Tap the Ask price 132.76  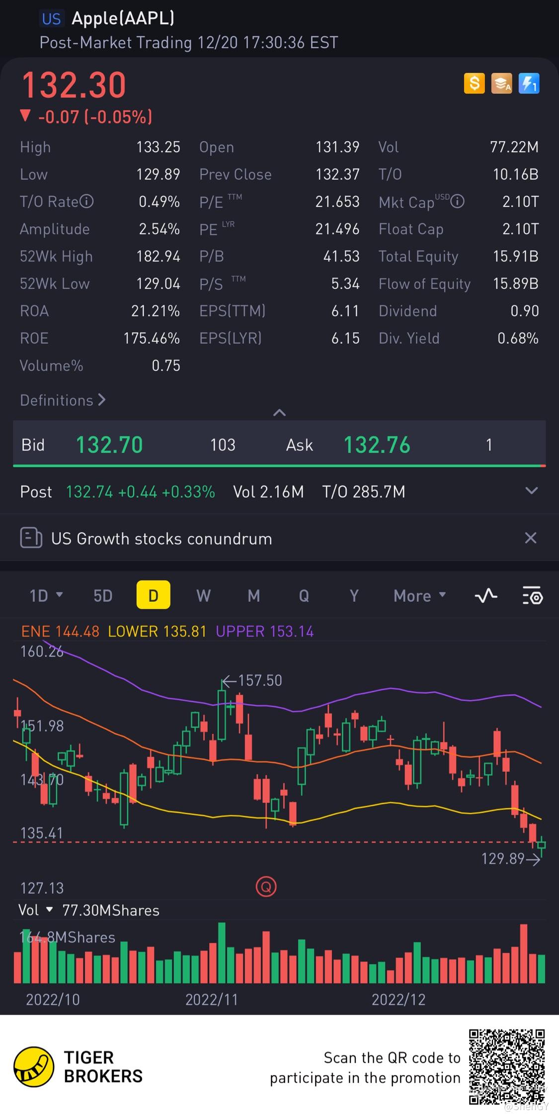point(377,445)
